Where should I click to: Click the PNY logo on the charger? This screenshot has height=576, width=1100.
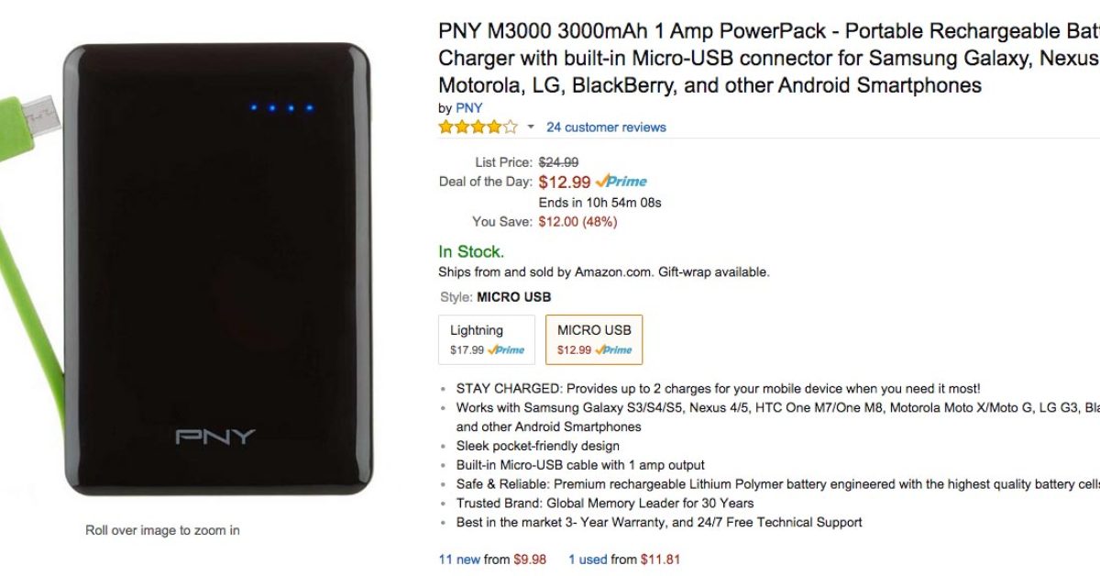click(214, 436)
